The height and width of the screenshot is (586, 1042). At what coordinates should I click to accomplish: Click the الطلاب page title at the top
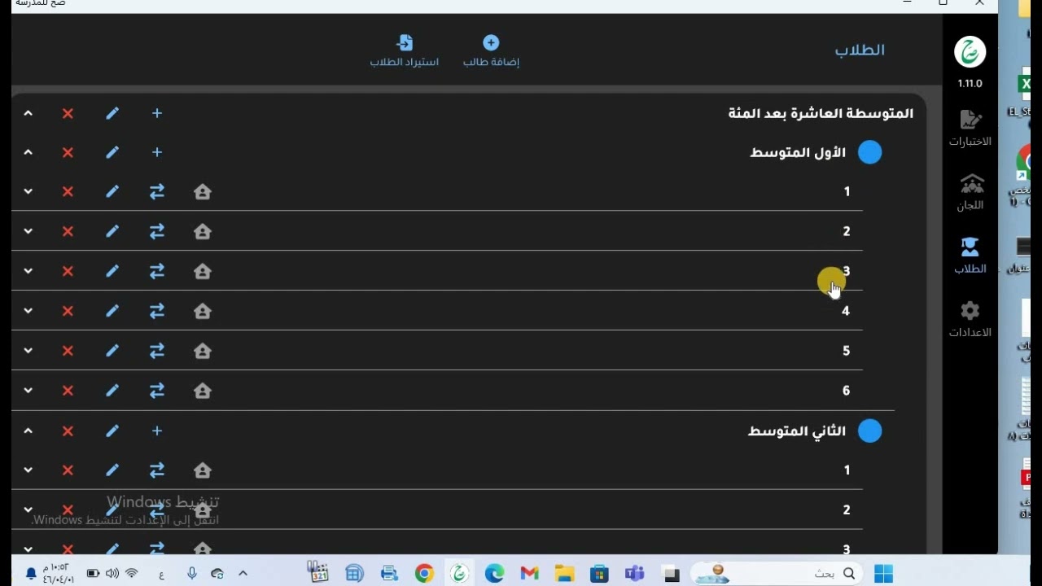[860, 50]
